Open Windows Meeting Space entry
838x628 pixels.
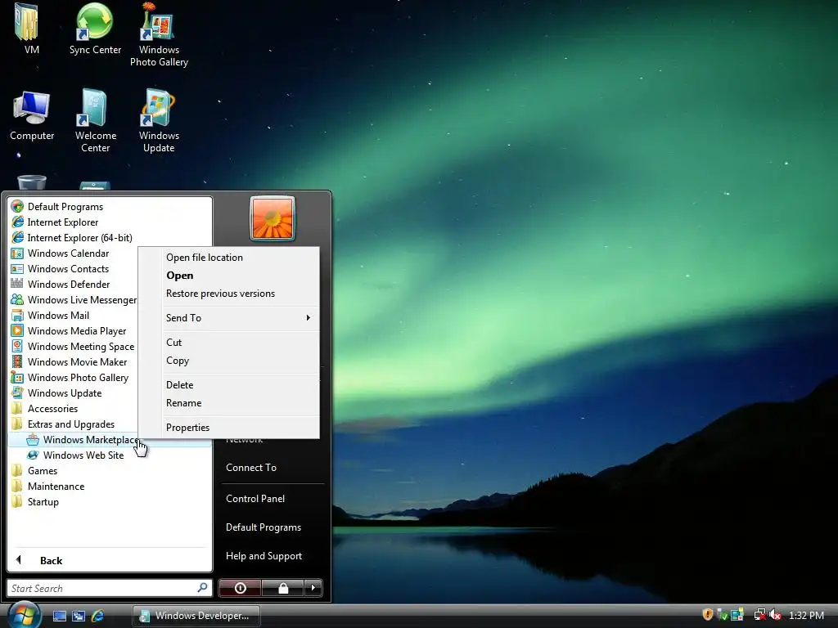click(x=74, y=346)
